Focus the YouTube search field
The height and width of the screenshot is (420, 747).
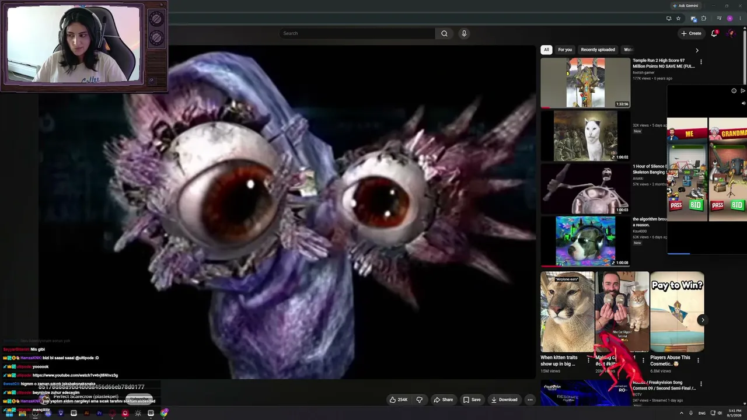(x=357, y=33)
